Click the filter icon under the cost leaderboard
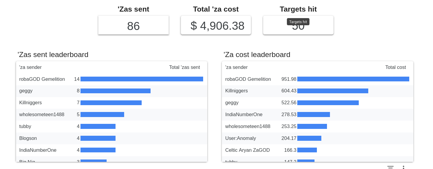 390,167
